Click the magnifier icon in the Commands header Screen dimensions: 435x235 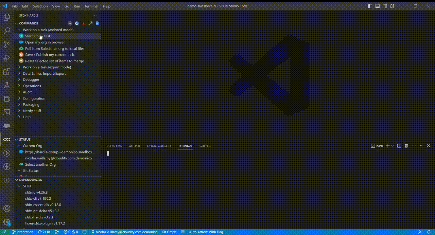[90, 23]
